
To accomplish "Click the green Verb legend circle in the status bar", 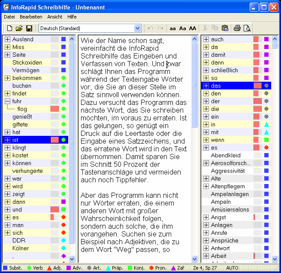I will pyautogui.click(x=29, y=268).
